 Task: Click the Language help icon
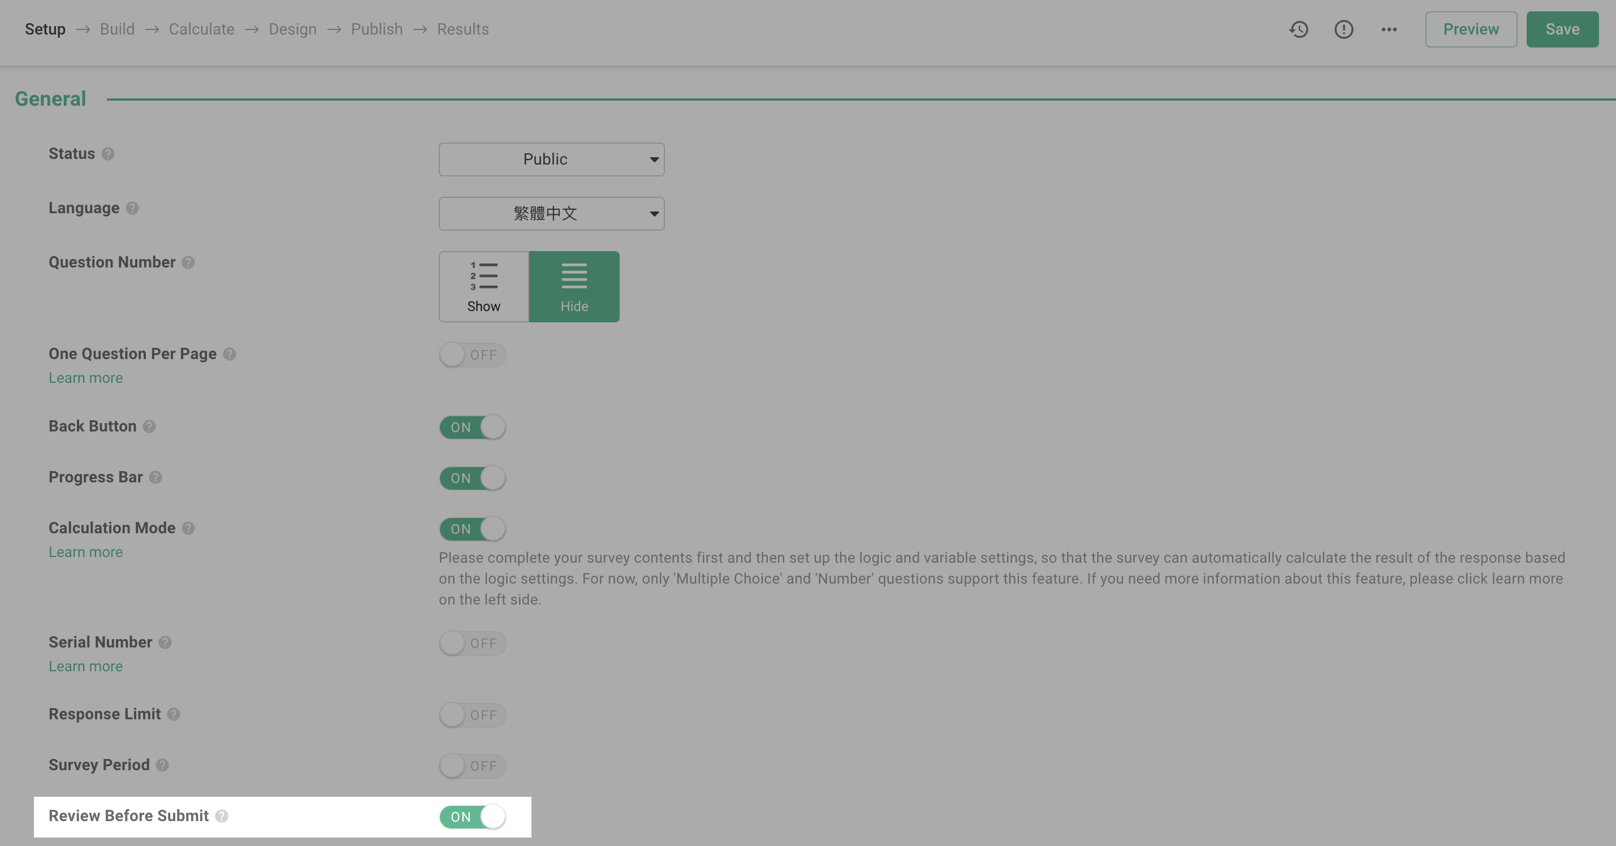point(132,208)
